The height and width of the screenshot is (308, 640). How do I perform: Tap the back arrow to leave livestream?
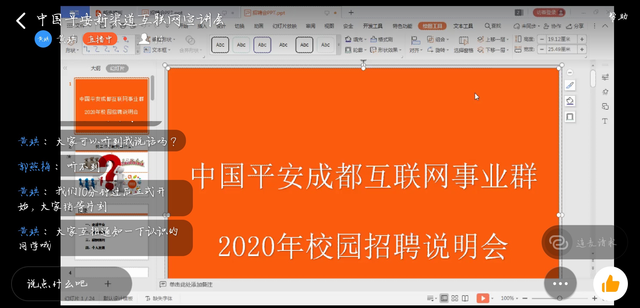(x=21, y=20)
